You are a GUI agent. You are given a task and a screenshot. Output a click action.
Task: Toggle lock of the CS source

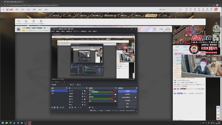point(85,105)
